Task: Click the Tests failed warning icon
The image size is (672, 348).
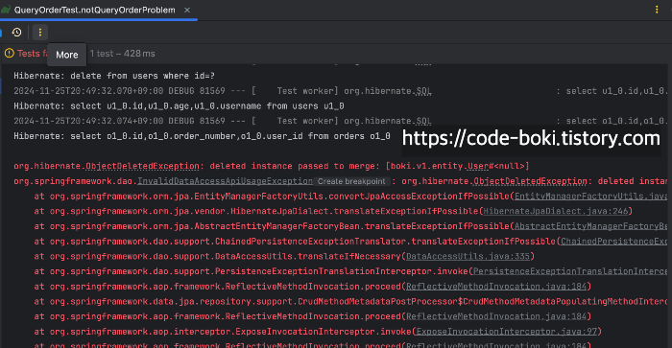Action: coord(9,54)
